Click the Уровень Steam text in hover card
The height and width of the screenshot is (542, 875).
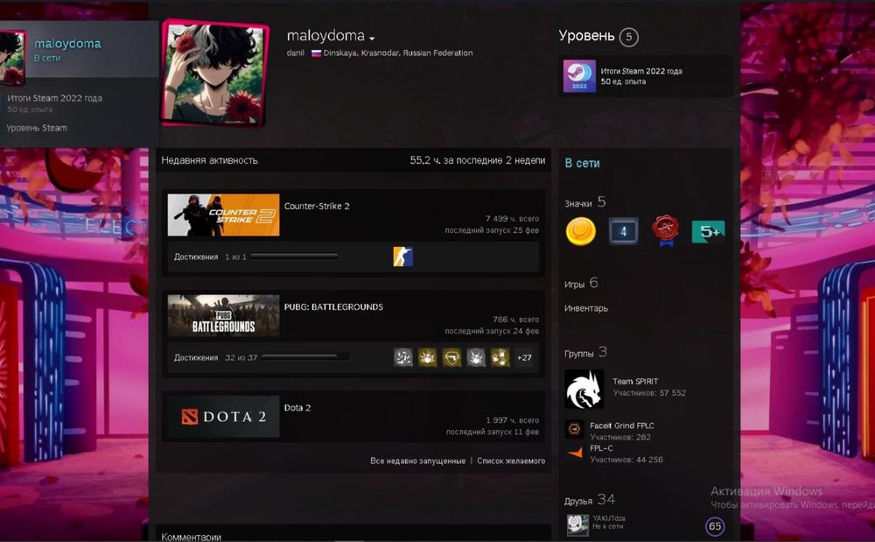click(37, 128)
